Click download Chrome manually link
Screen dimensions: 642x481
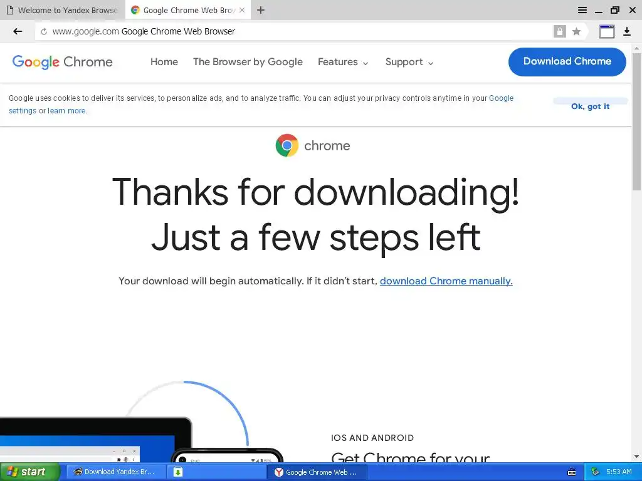pyautogui.click(x=446, y=281)
